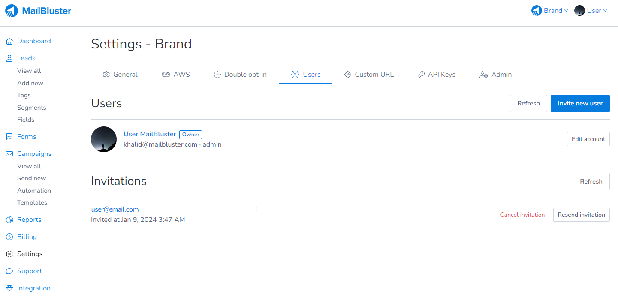Open the Double opt-in tab
The height and width of the screenshot is (308, 618).
coord(240,75)
